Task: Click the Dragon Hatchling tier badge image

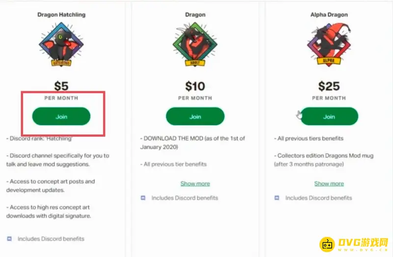Action: [61, 44]
